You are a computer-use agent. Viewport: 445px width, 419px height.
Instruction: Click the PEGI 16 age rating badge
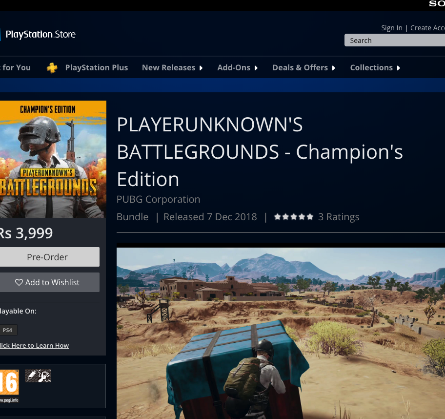tap(9, 382)
